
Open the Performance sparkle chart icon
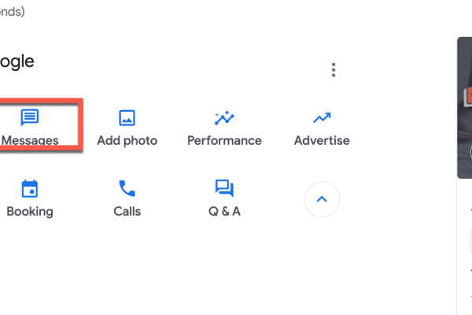pyautogui.click(x=224, y=118)
